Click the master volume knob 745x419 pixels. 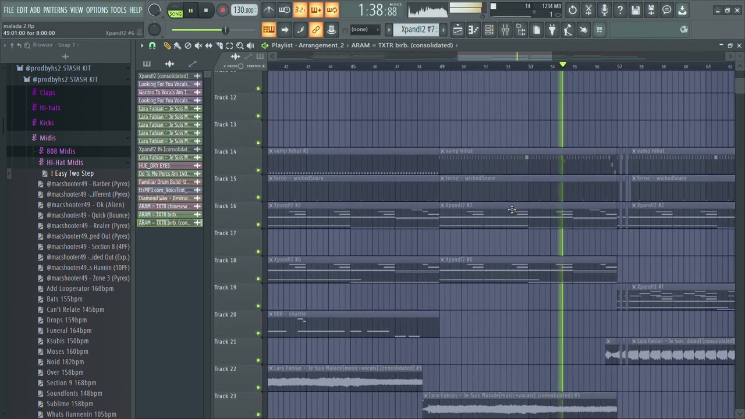tap(154, 10)
